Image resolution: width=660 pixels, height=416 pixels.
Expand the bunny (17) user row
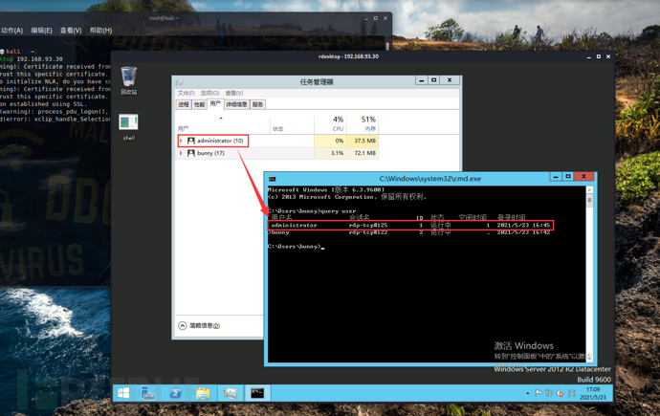(181, 153)
